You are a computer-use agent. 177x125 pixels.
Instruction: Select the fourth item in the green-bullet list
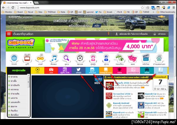pos(14,89)
